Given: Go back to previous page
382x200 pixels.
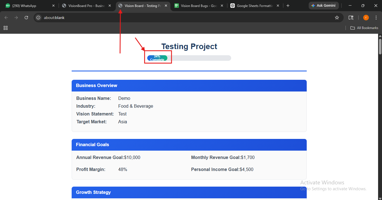Looking at the screenshot, I should coord(6,18).
